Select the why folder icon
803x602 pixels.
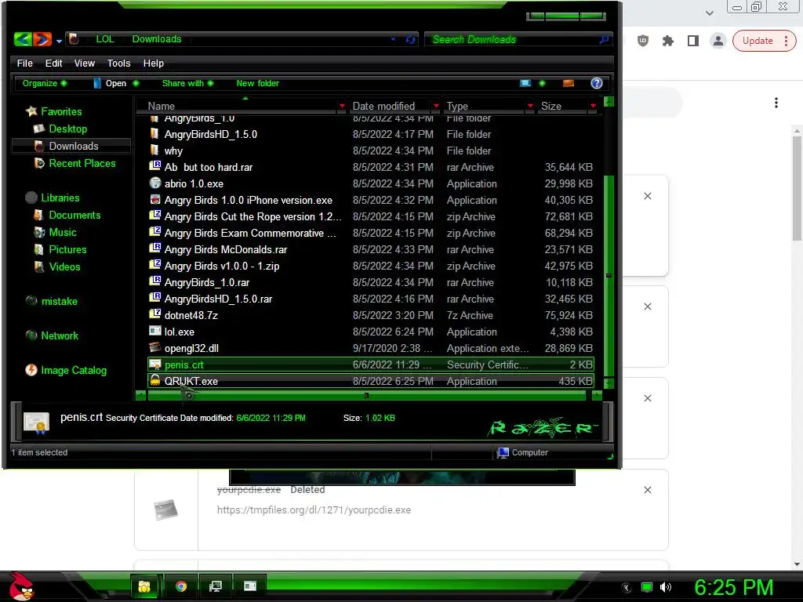click(154, 150)
